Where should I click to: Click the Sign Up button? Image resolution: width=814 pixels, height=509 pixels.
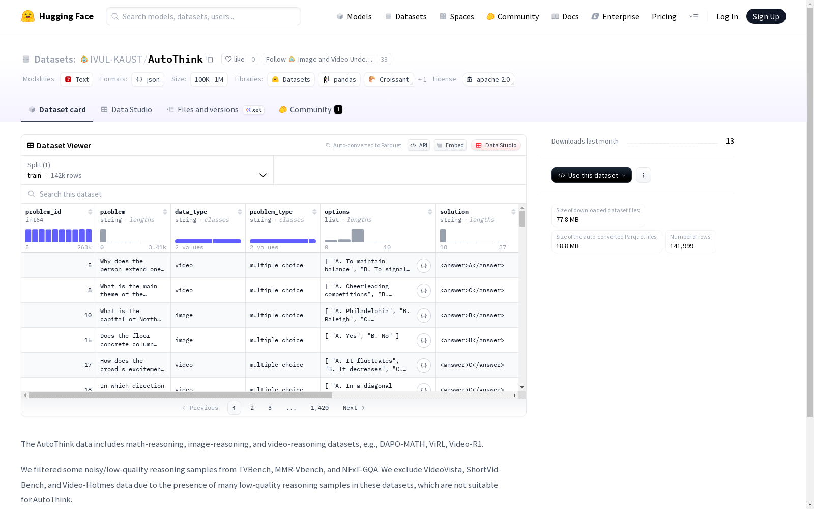click(x=766, y=16)
